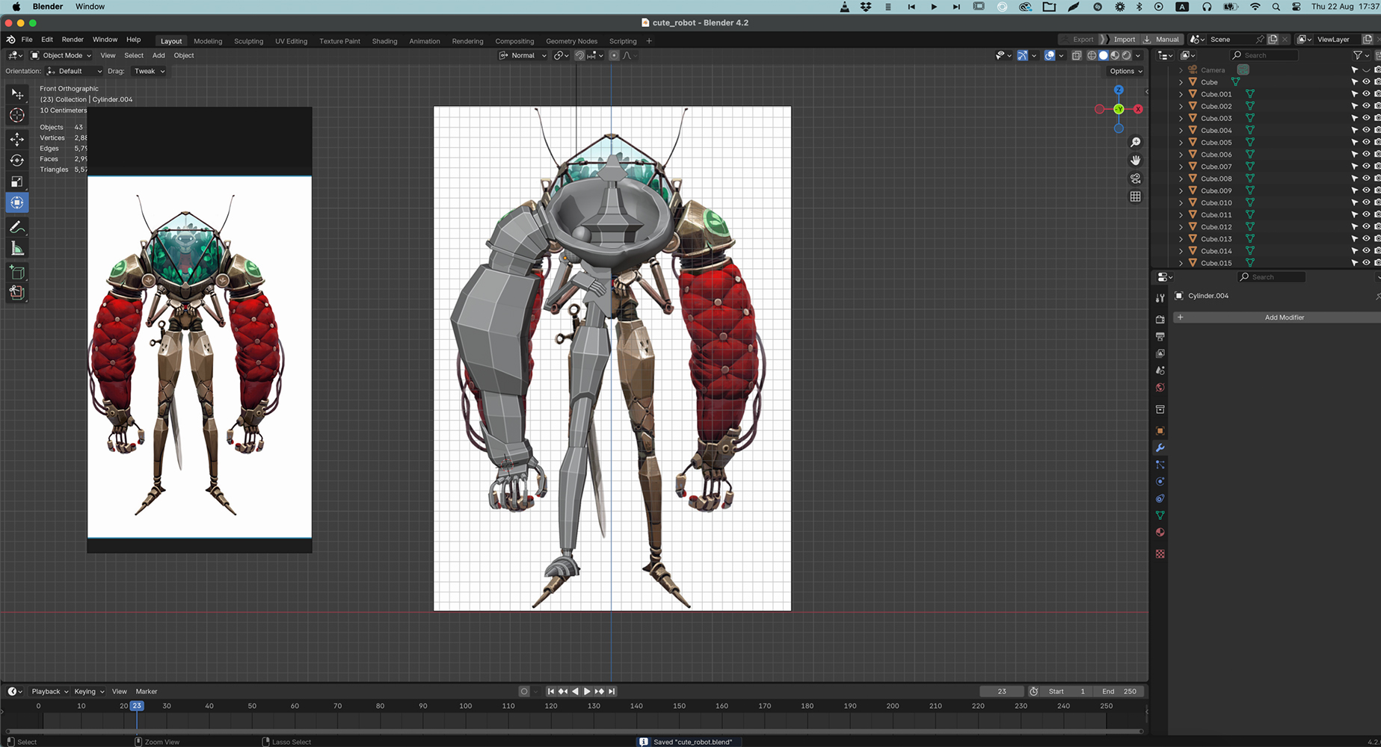The image size is (1381, 747).
Task: Open the Object Mode dropdown
Action: tap(61, 55)
